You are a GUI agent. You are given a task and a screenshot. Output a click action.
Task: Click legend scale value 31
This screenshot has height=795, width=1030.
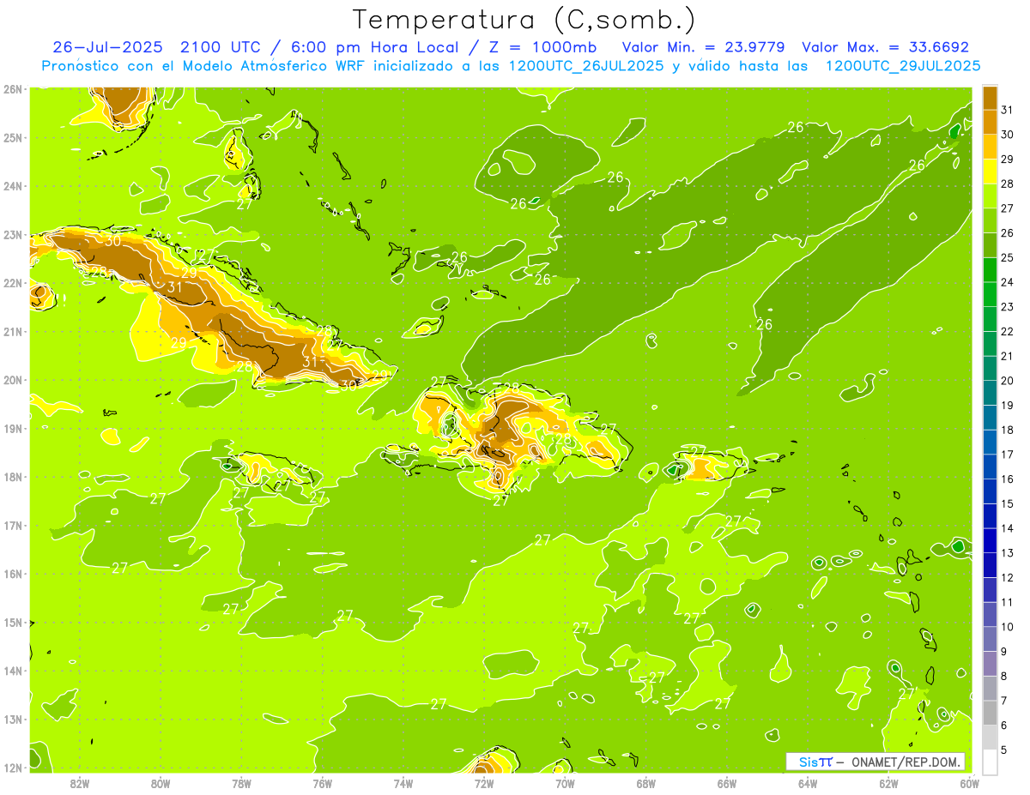[1008, 109]
